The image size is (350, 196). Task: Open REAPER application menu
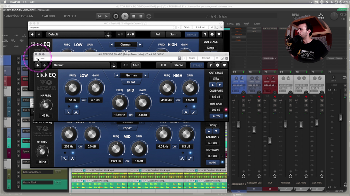tap(15, 2)
